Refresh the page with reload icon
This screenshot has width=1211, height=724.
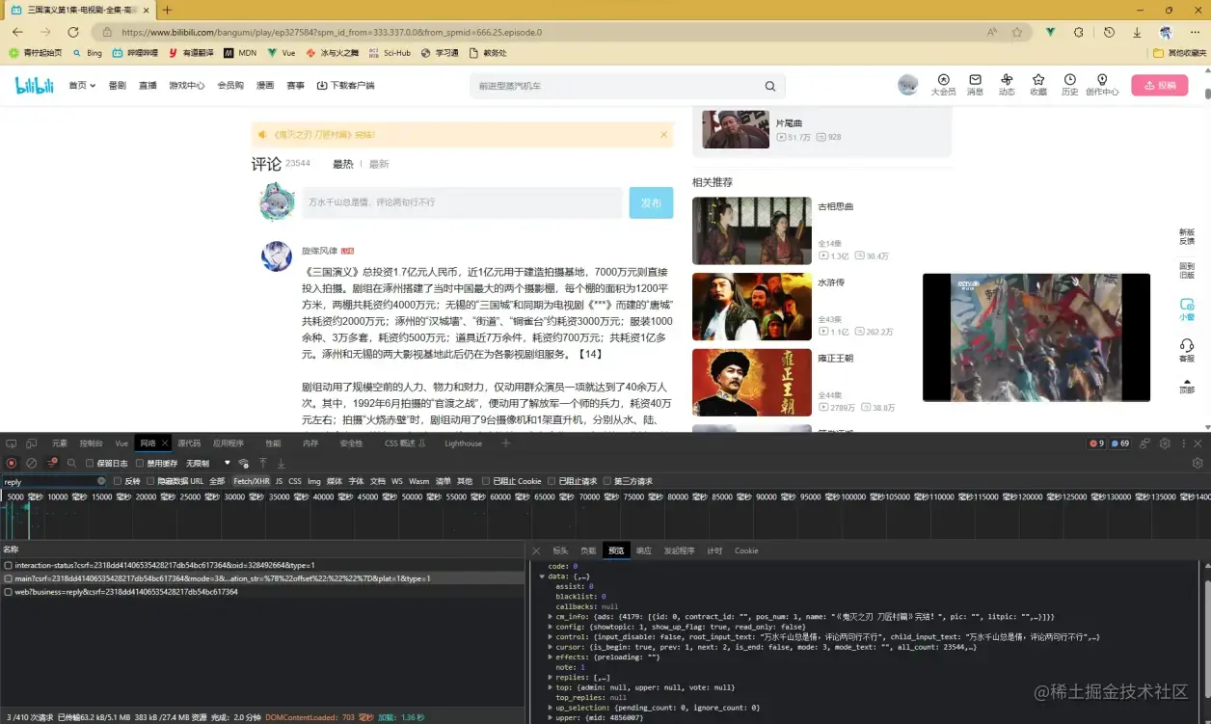pos(72,32)
